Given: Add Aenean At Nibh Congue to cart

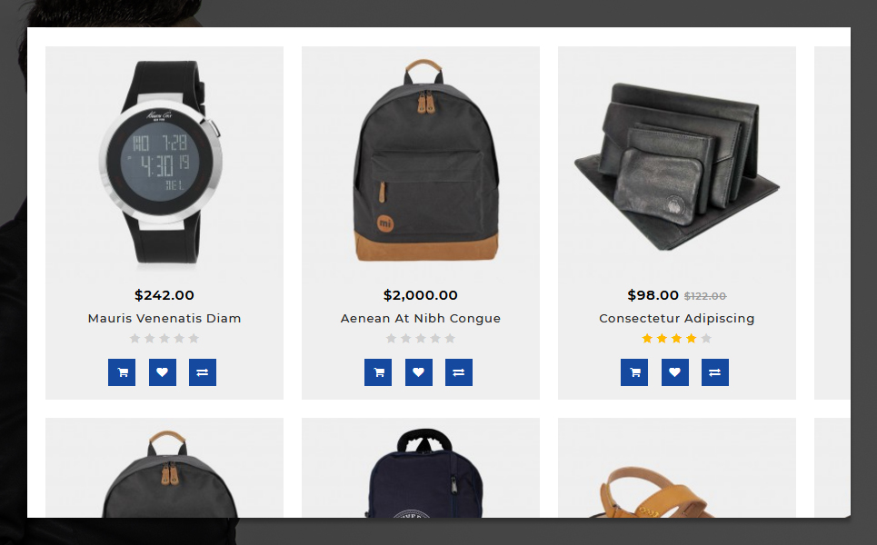Looking at the screenshot, I should 378,372.
